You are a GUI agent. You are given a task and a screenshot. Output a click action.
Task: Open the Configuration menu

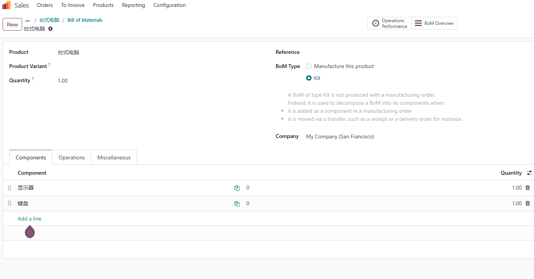point(170,5)
